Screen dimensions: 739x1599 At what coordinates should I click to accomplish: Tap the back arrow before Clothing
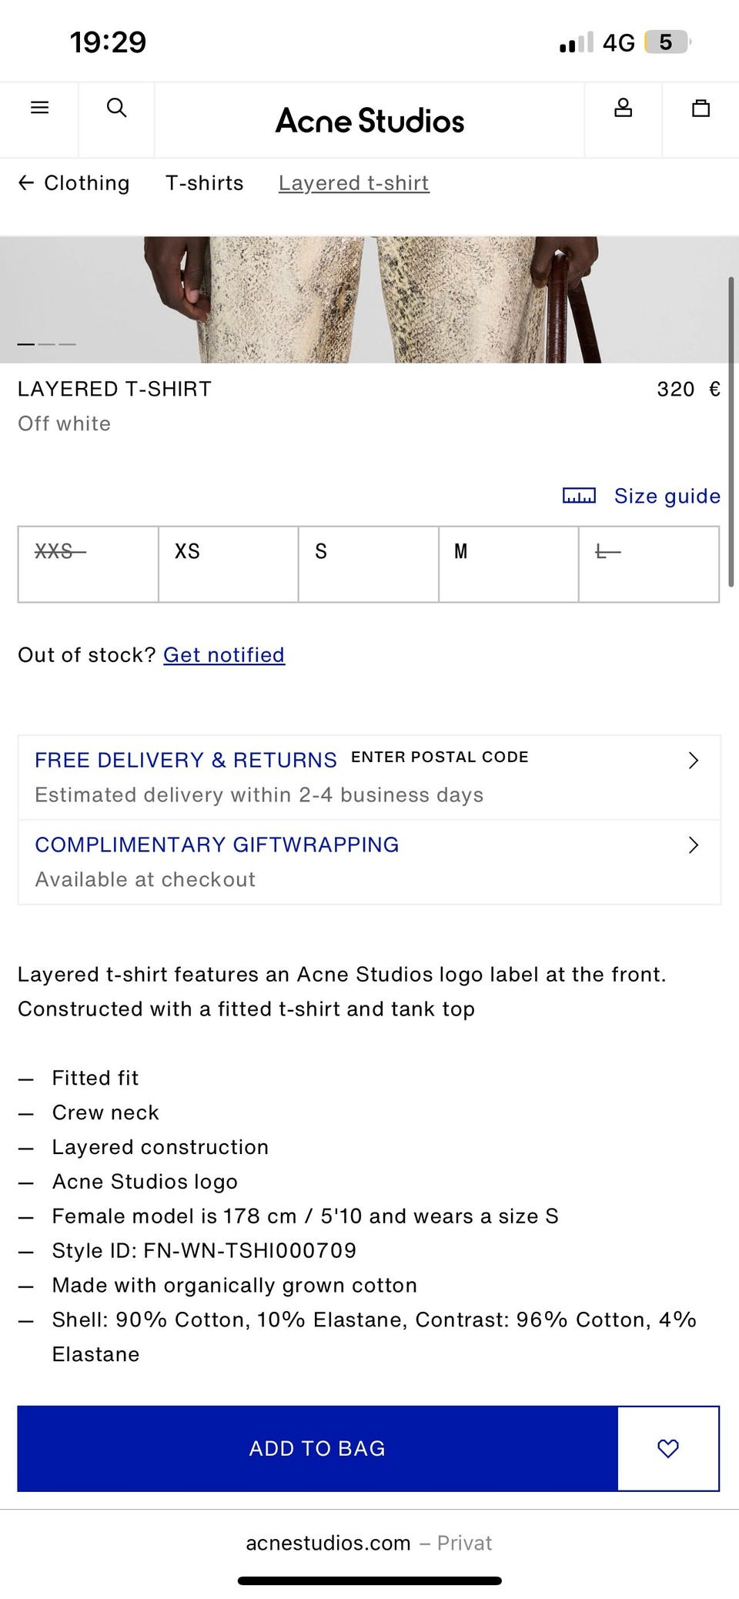click(x=26, y=183)
